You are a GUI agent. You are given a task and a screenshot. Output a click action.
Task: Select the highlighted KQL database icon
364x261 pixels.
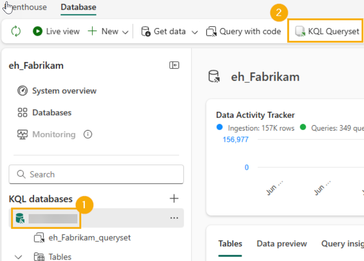coord(20,219)
